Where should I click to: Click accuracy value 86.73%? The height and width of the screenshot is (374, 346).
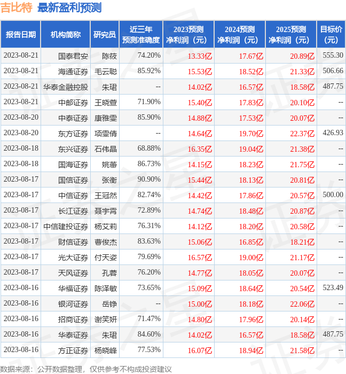[x=149, y=163]
